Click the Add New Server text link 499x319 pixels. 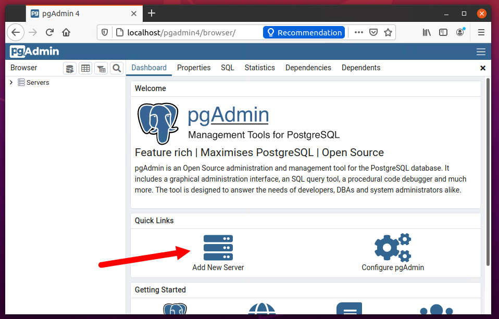pyautogui.click(x=218, y=267)
